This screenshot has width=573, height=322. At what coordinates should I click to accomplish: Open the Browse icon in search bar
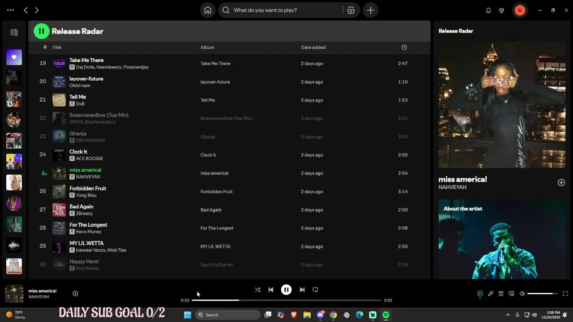coord(351,10)
